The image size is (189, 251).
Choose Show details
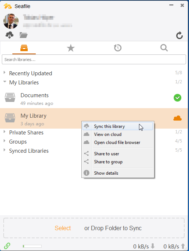tap(118, 173)
